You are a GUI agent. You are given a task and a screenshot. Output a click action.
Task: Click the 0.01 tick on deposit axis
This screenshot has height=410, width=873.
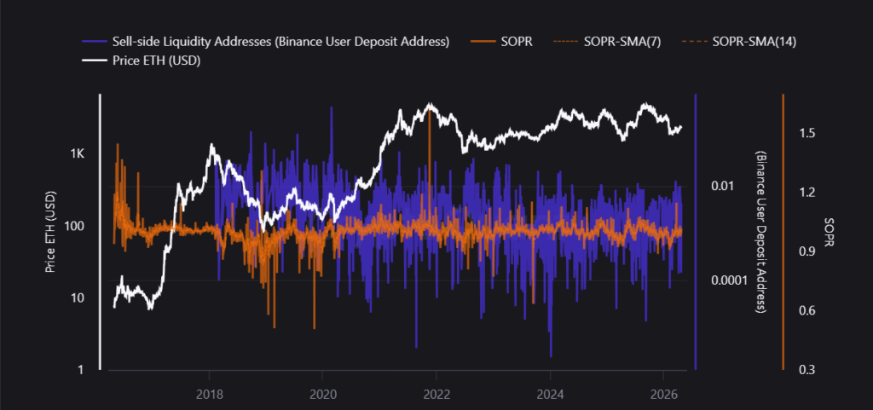pyautogui.click(x=722, y=186)
